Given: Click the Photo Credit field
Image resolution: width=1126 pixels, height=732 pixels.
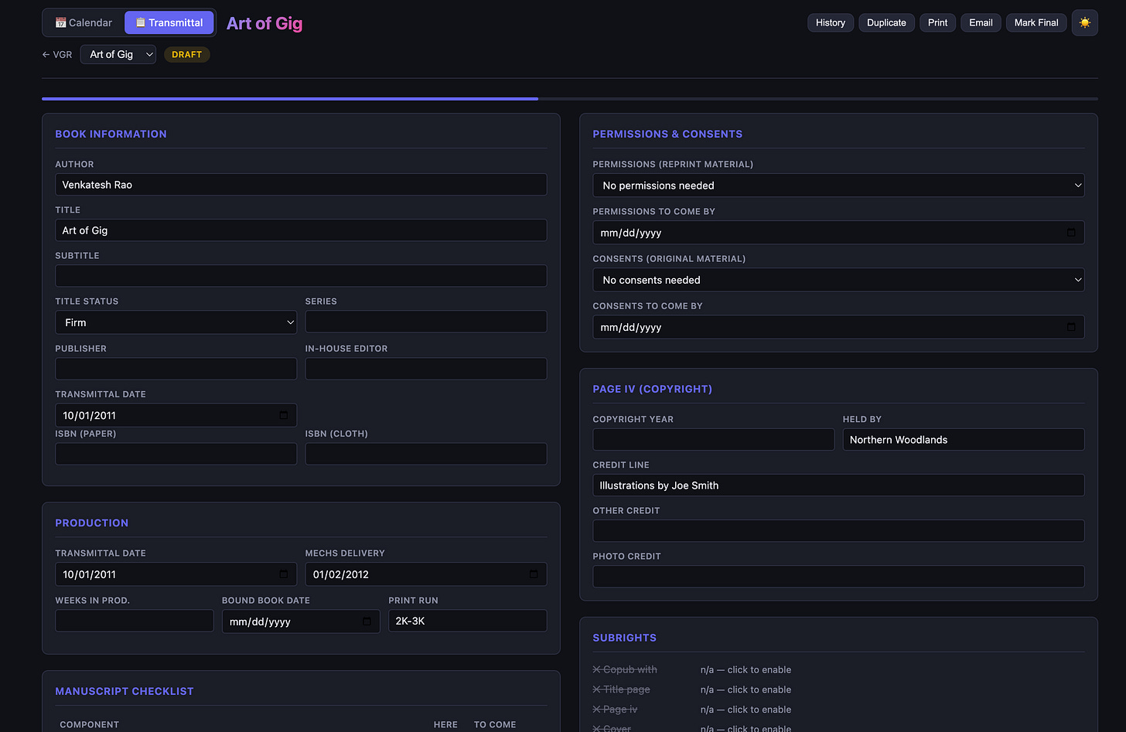Looking at the screenshot, I should [x=838, y=577].
